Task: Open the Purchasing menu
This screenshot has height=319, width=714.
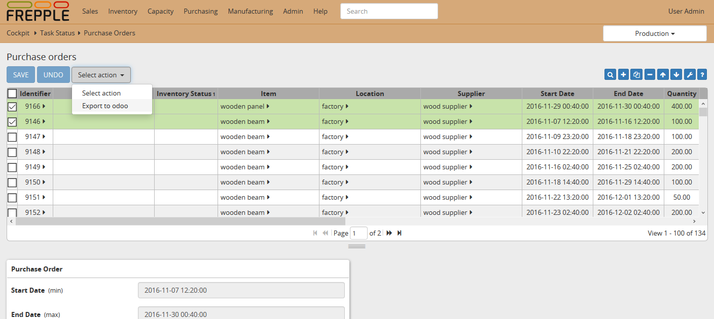Action: (201, 11)
